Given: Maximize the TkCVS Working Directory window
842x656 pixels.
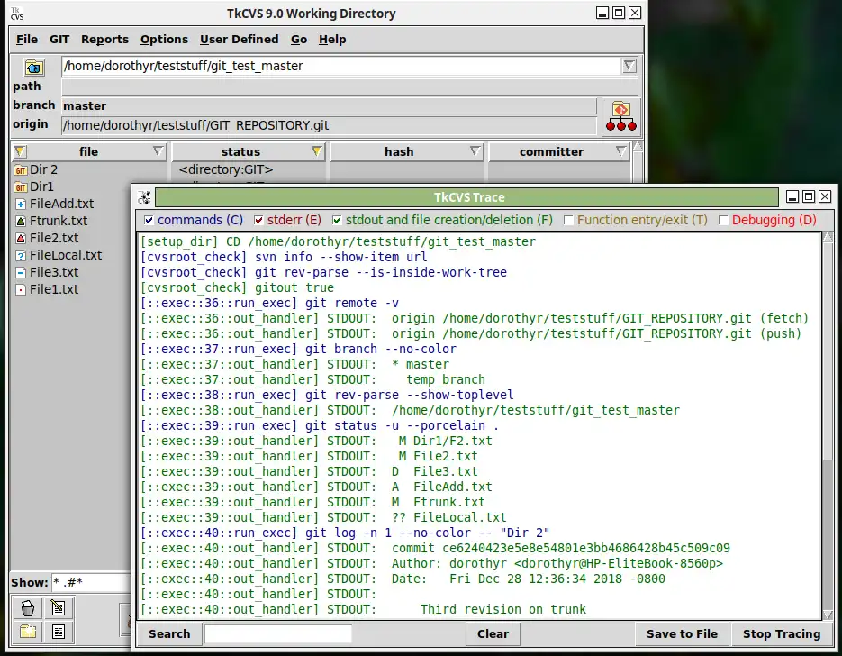Looking at the screenshot, I should 619,13.
